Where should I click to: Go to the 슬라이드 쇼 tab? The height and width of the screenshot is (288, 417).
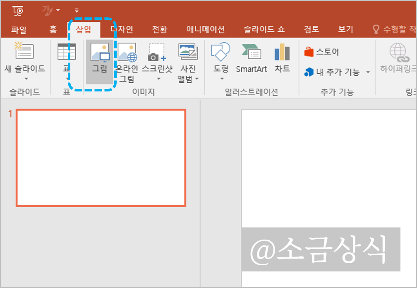click(x=265, y=29)
